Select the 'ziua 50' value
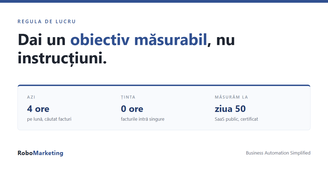Viewport: 328px width, 172px height. click(x=230, y=109)
